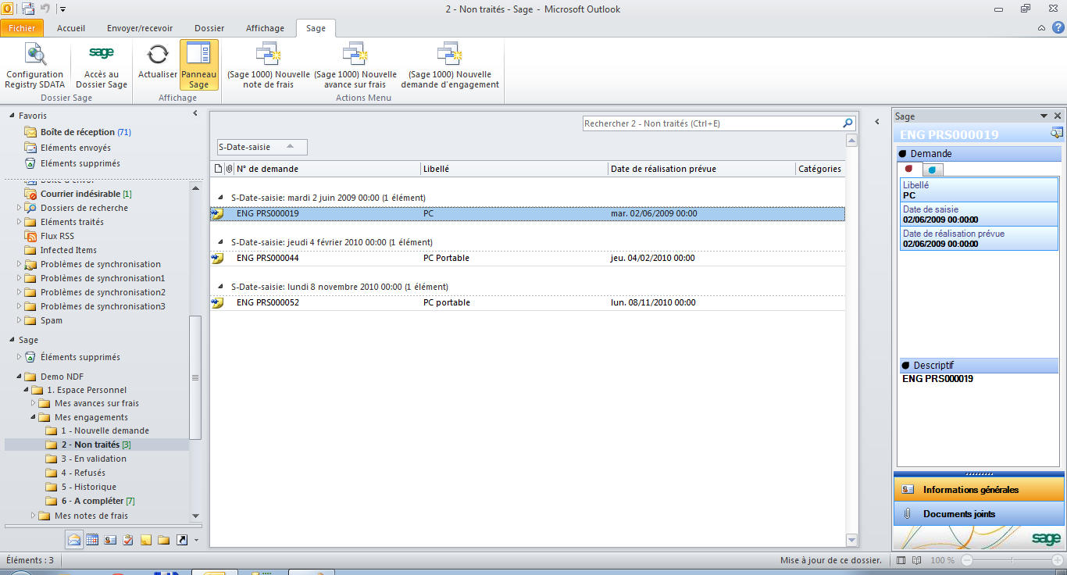The image size is (1067, 575).
Task: Open the Fichier tab
Action: (x=23, y=28)
